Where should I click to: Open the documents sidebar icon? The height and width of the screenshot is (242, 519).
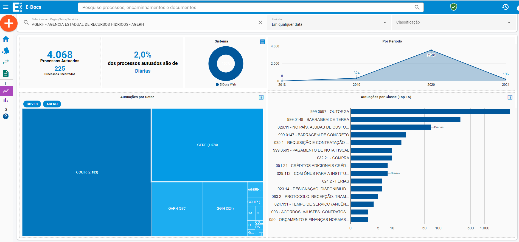pyautogui.click(x=6, y=73)
